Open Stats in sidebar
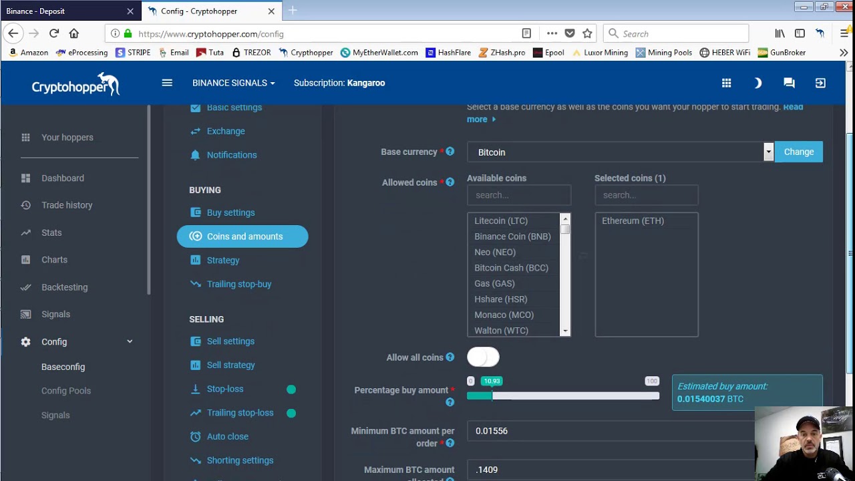855x481 pixels. tap(51, 232)
